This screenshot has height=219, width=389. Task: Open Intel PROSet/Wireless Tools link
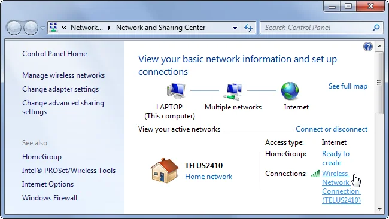click(69, 171)
